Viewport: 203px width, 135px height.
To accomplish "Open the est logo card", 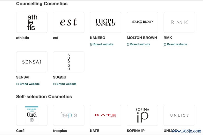I will click(x=69, y=22).
